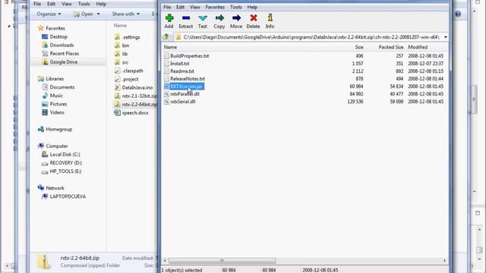This screenshot has height=273, width=486.
Task: Select rxtxSerial.dll in the archive
Action: [183, 102]
